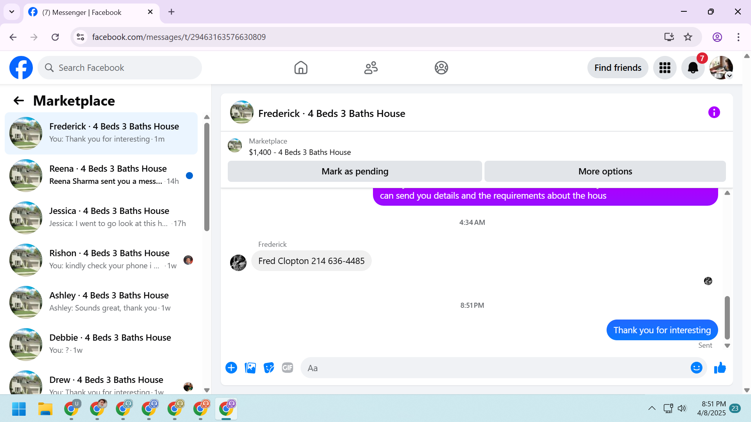
Task: Click More options button
Action: click(x=605, y=171)
